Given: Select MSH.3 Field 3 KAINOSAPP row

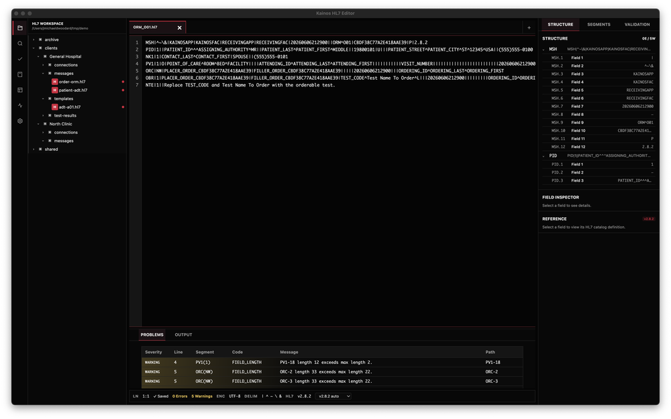Looking at the screenshot, I should (599, 74).
